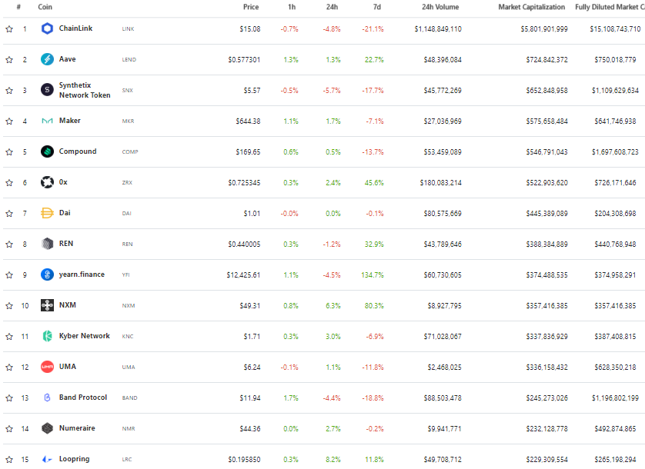Click the yearn.finance coin logo icon

[x=47, y=274]
